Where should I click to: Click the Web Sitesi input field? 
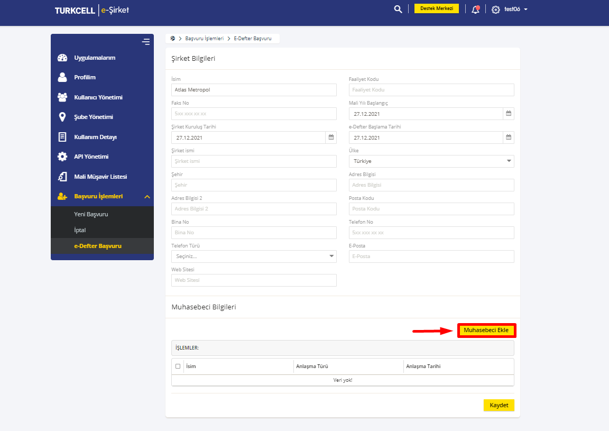coord(254,280)
